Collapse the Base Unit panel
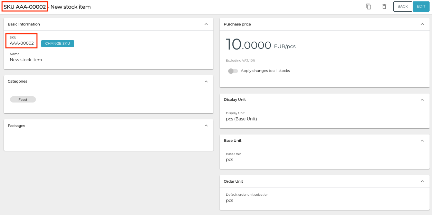The image size is (432, 215). click(x=422, y=141)
